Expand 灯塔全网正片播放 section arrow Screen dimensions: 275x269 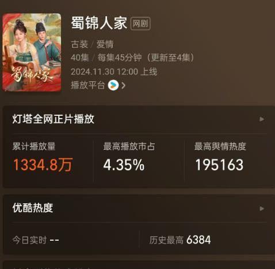click(x=262, y=119)
